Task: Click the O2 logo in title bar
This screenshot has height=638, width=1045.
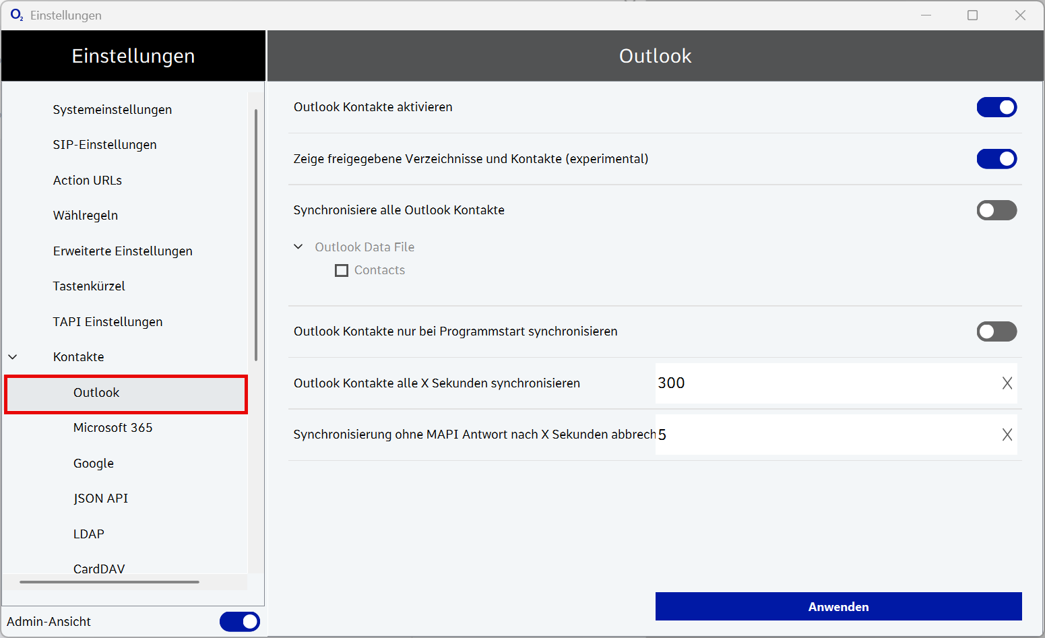Action: pyautogui.click(x=16, y=15)
